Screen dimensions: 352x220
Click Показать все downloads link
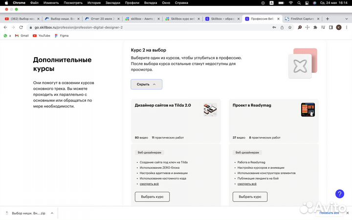pyautogui.click(x=329, y=213)
